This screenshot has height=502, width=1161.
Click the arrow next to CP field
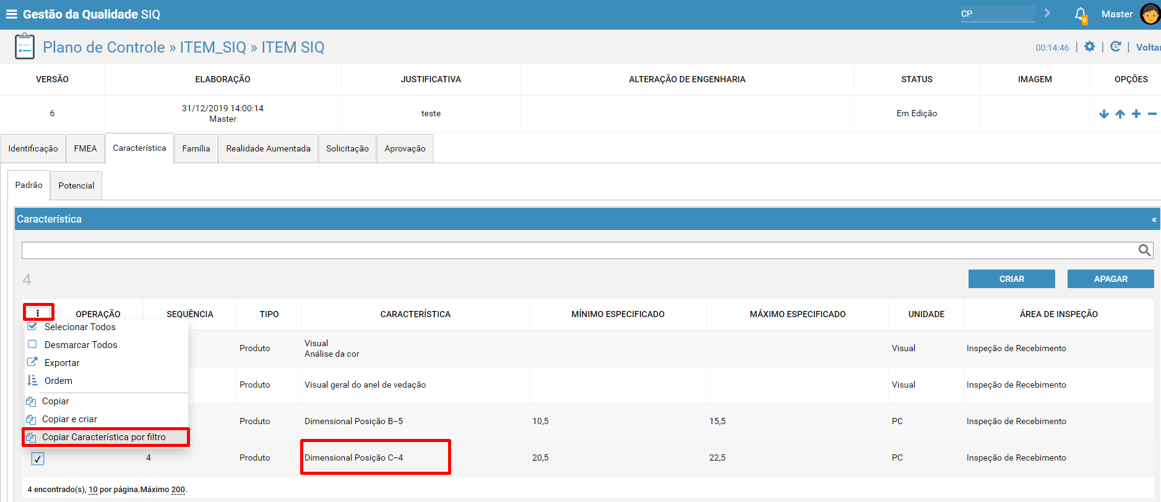[x=1047, y=13]
